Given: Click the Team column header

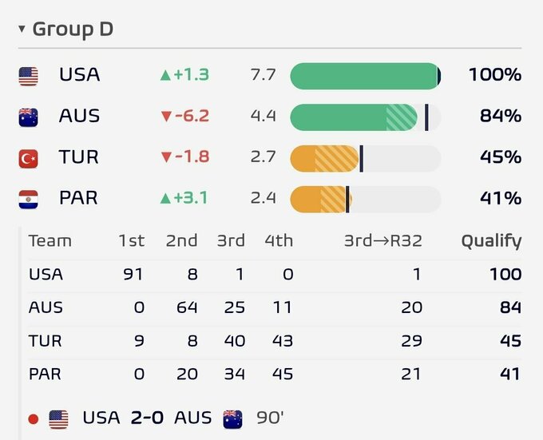Looking at the screenshot, I should coord(50,240).
